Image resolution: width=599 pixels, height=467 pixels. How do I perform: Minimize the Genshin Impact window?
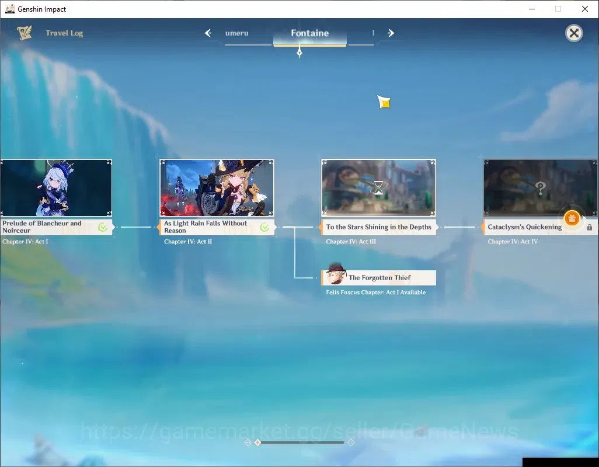tap(532, 9)
